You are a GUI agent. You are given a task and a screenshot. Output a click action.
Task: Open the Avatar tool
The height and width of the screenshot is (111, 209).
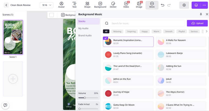61,5
